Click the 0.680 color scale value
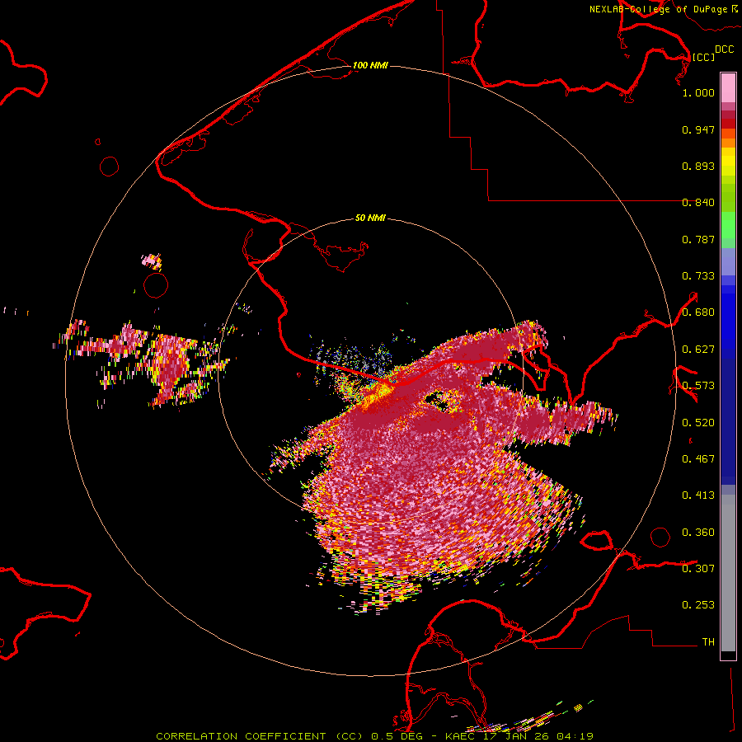742x742 pixels. point(698,312)
